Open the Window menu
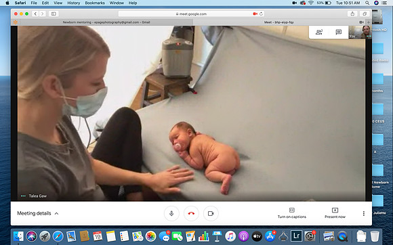Screen dimensions: 393x245 click(x=117, y=3)
